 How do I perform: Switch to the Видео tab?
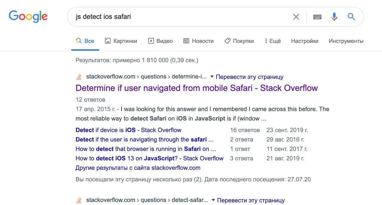tap(161, 41)
